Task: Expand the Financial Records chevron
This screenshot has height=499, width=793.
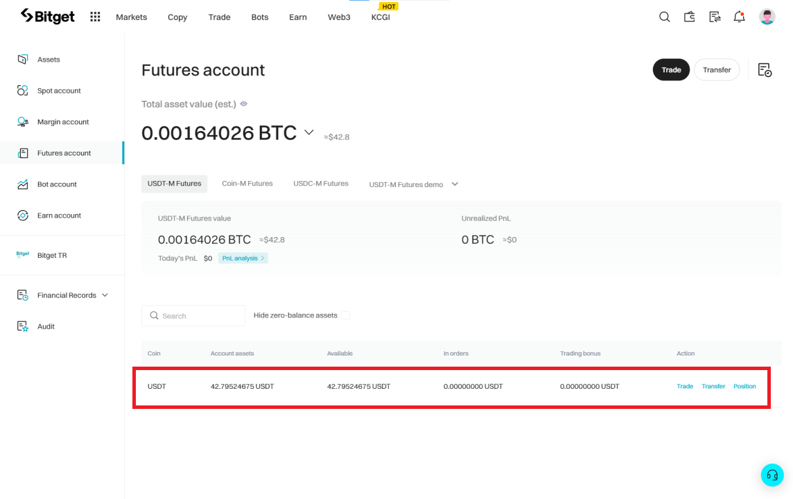Action: (x=105, y=295)
